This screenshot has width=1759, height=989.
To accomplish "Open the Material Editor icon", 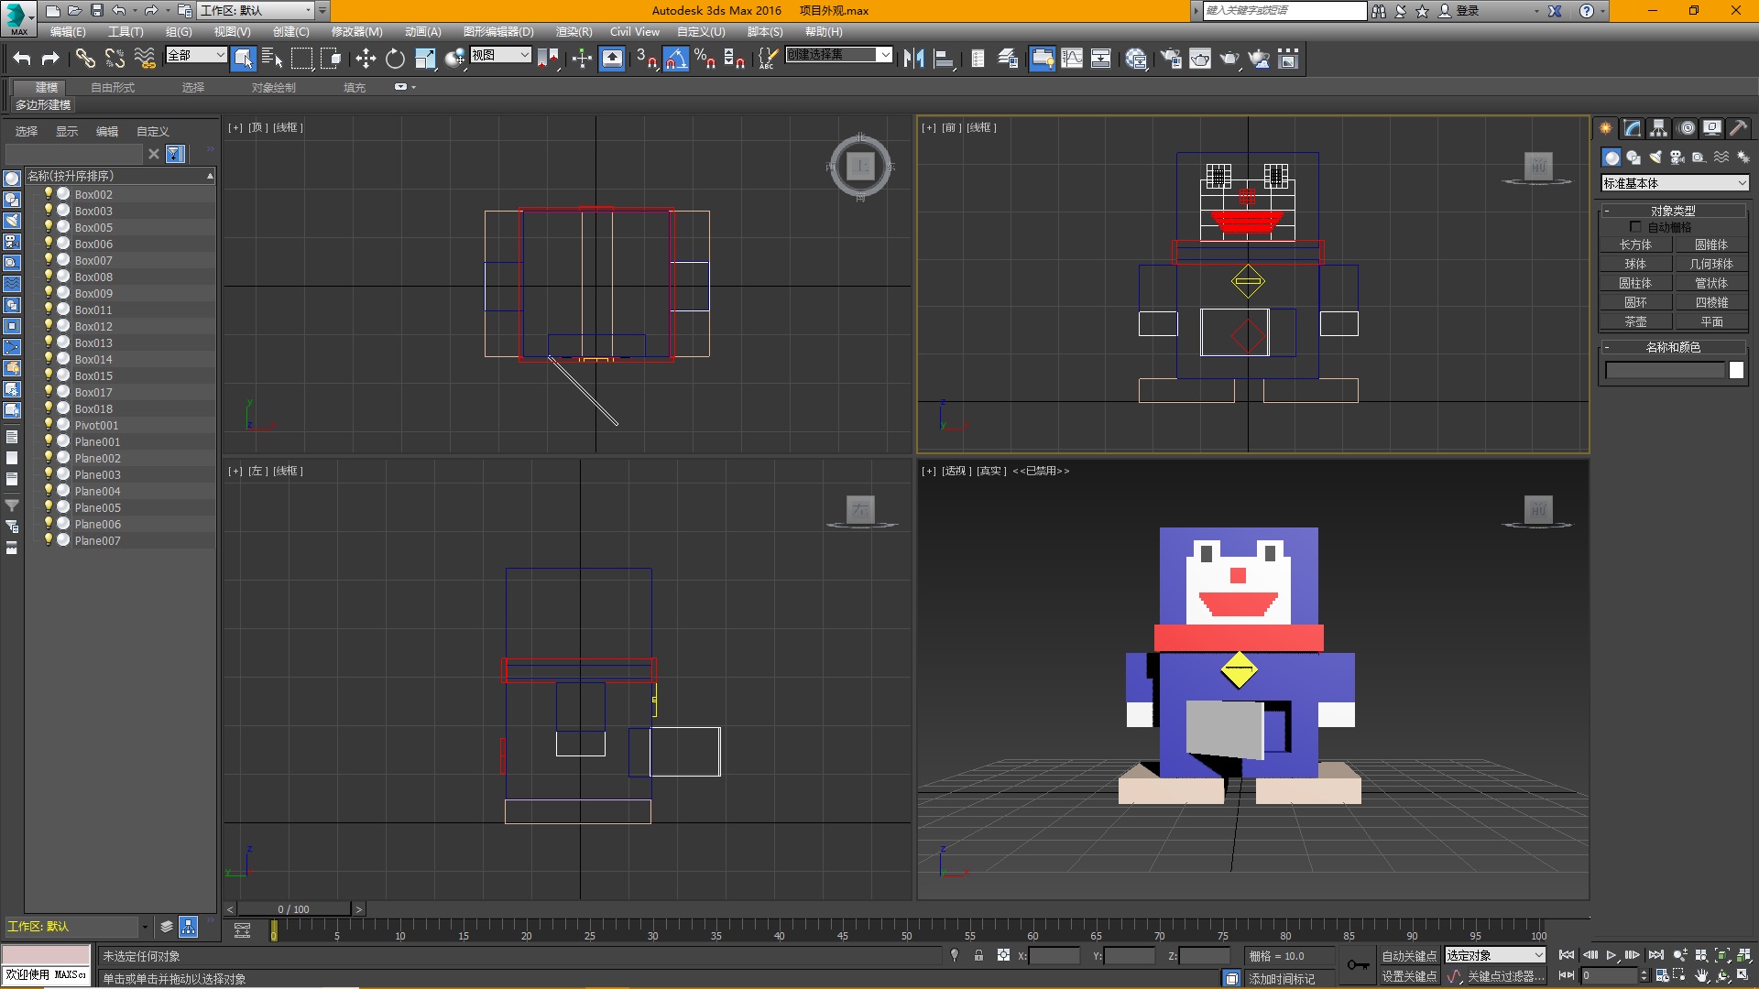I will (1136, 59).
